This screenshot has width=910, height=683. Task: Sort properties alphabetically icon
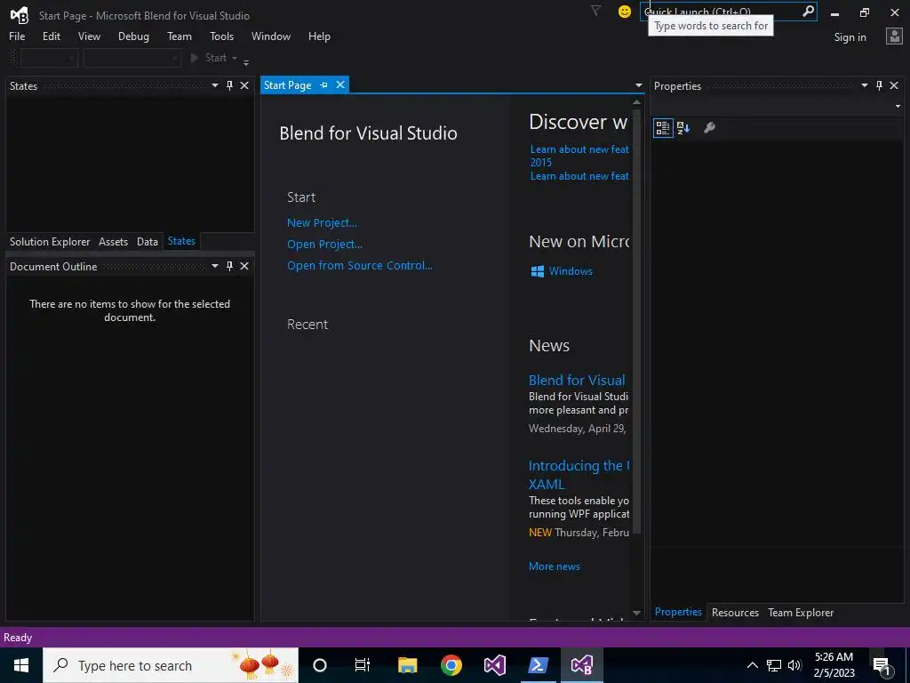tap(683, 128)
